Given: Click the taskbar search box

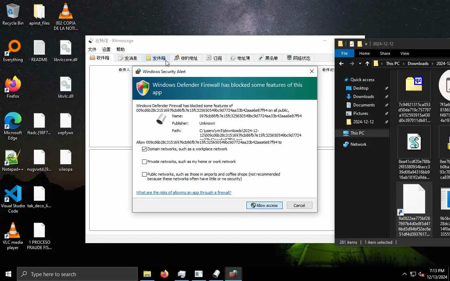Looking at the screenshot, I should pyautogui.click(x=77, y=274).
